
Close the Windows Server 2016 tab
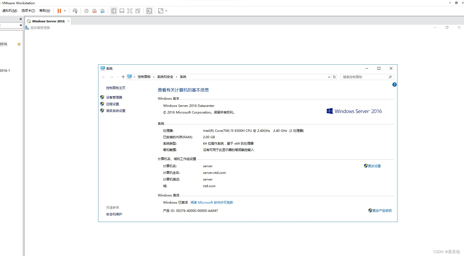pos(68,21)
